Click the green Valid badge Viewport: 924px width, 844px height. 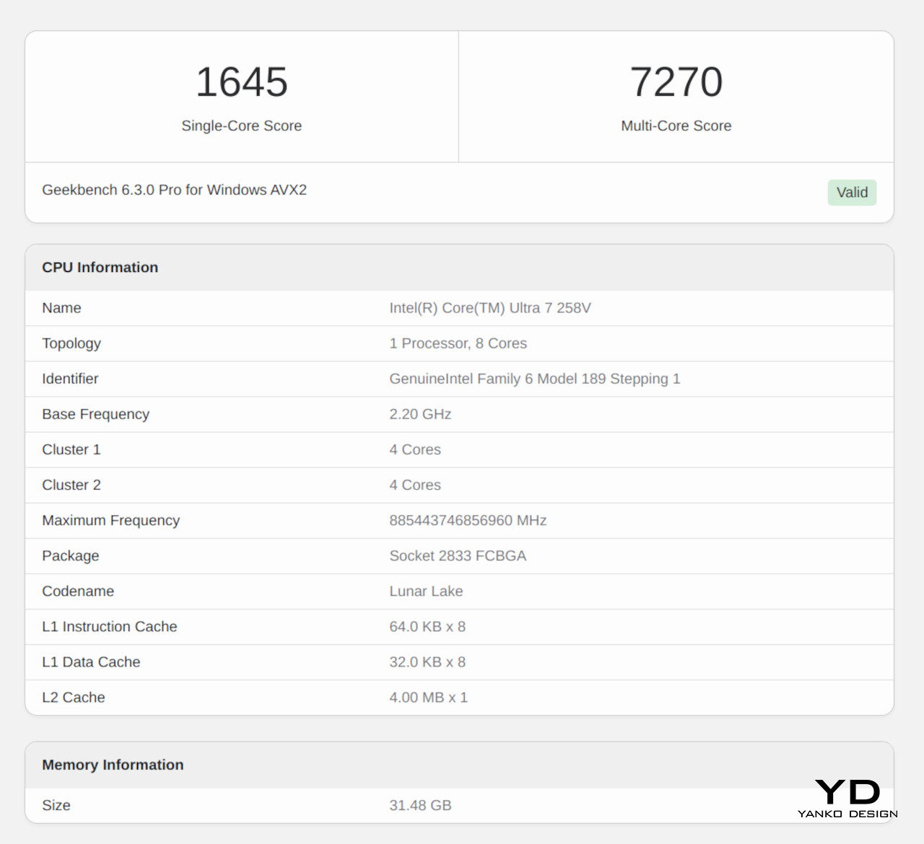click(x=852, y=193)
